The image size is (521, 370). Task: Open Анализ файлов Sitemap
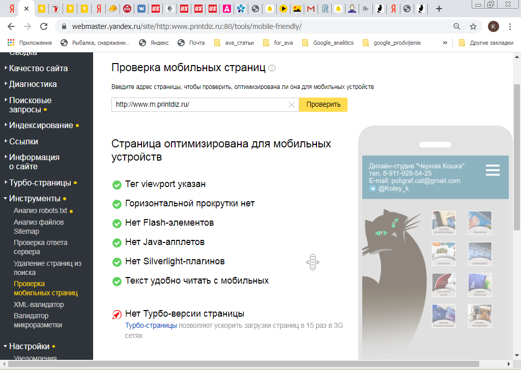39,227
